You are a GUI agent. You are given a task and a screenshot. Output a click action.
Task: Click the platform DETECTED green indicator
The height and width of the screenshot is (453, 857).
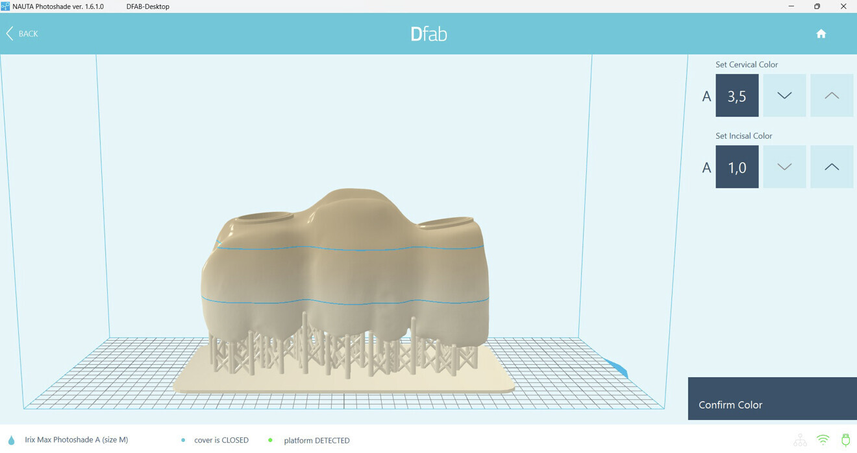pos(270,439)
